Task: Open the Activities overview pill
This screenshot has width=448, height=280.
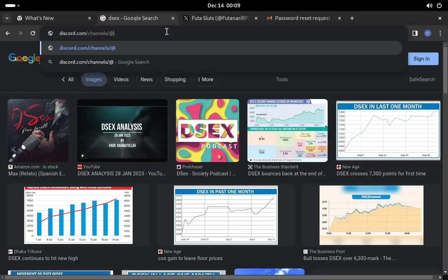Action: coord(13,6)
